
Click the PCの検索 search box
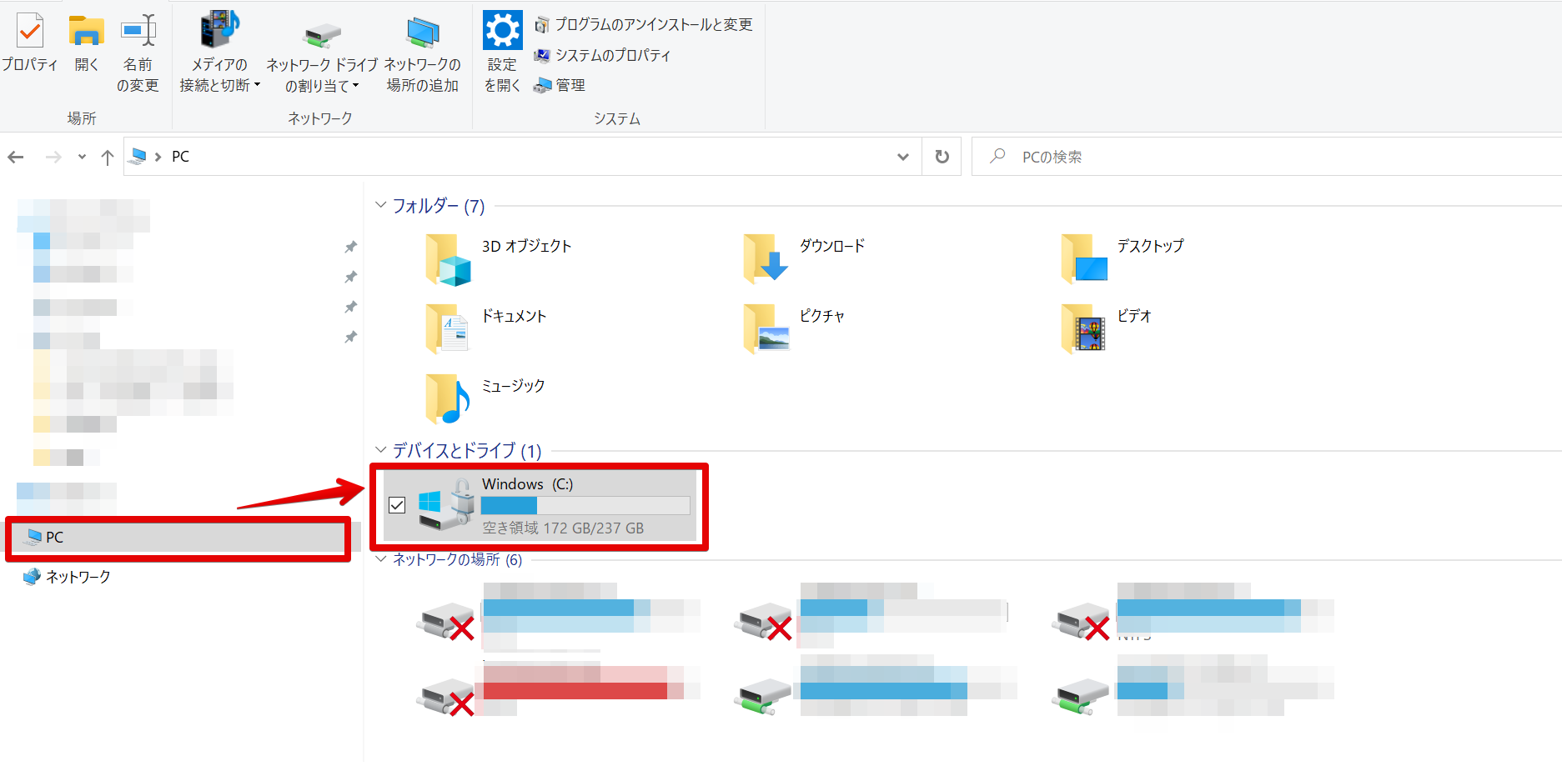pos(1266,157)
